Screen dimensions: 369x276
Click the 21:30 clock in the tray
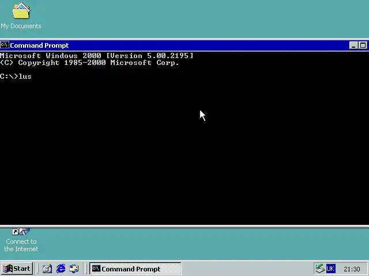(x=352, y=269)
